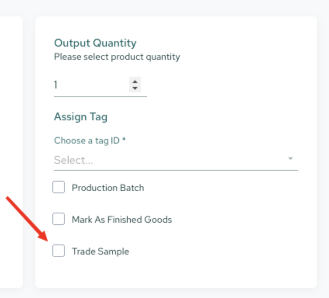The height and width of the screenshot is (298, 329).
Task: Check the Production Batch checkbox
Action: pyautogui.click(x=59, y=187)
